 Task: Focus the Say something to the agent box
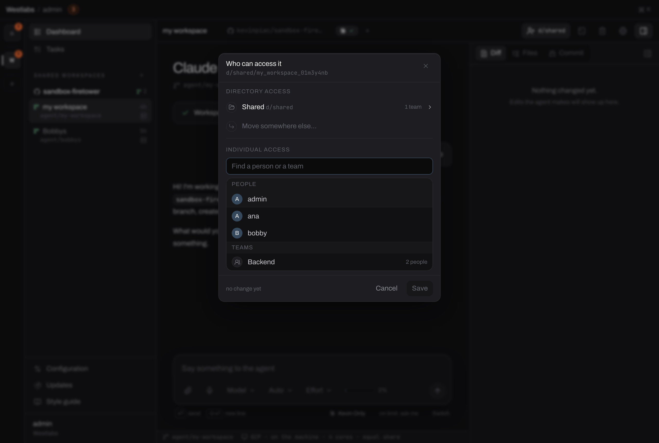click(x=312, y=368)
